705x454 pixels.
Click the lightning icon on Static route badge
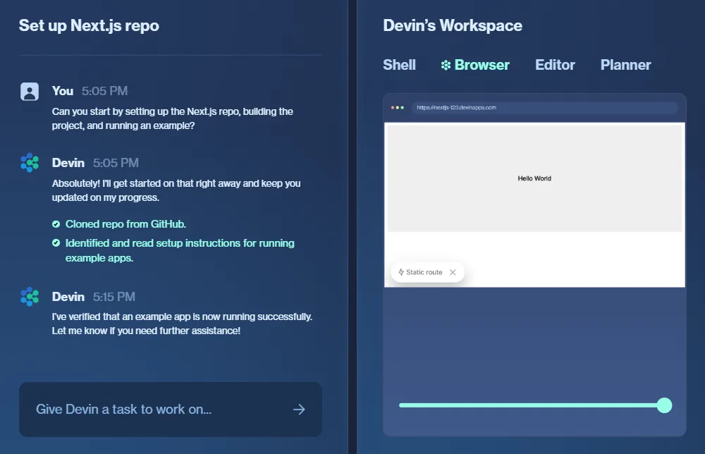tap(401, 272)
